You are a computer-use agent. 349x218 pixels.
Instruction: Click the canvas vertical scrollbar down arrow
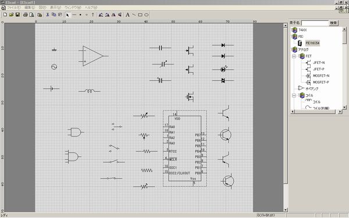286,210
